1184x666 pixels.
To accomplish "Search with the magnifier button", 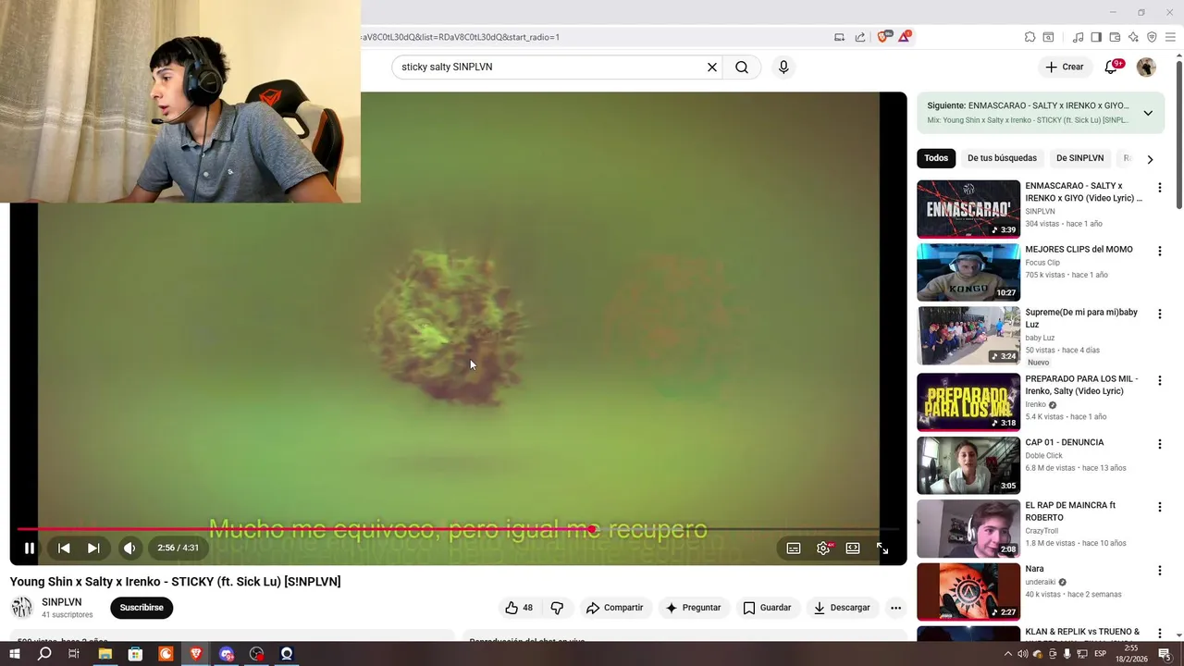I will 742,67.
